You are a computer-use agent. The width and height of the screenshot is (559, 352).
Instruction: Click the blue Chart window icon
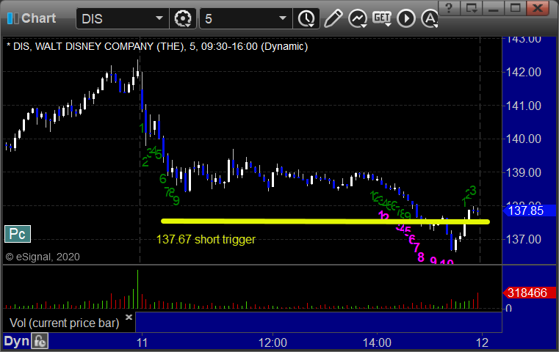[12, 18]
